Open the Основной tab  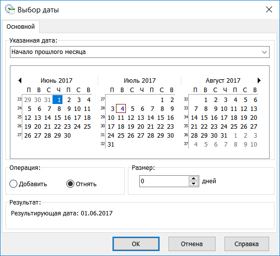(x=20, y=27)
